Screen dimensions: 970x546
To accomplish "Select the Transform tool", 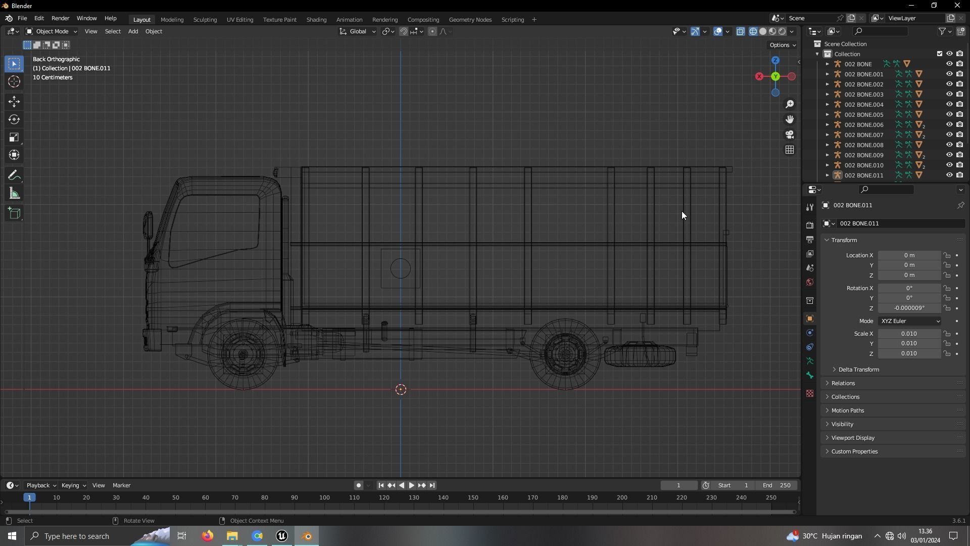I will tap(14, 155).
